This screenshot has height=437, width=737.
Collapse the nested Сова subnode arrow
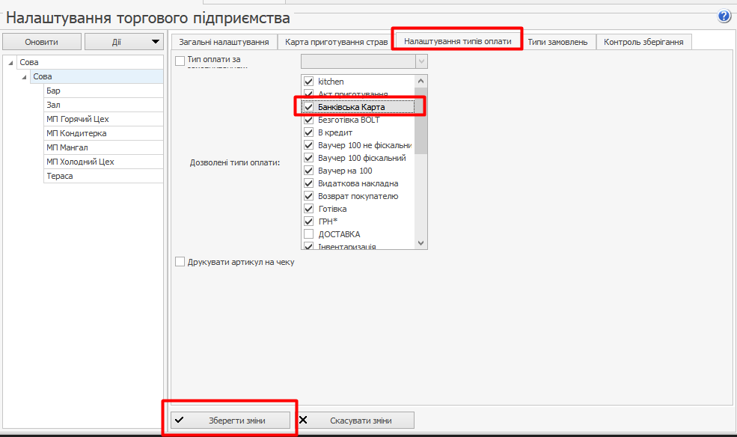[25, 77]
